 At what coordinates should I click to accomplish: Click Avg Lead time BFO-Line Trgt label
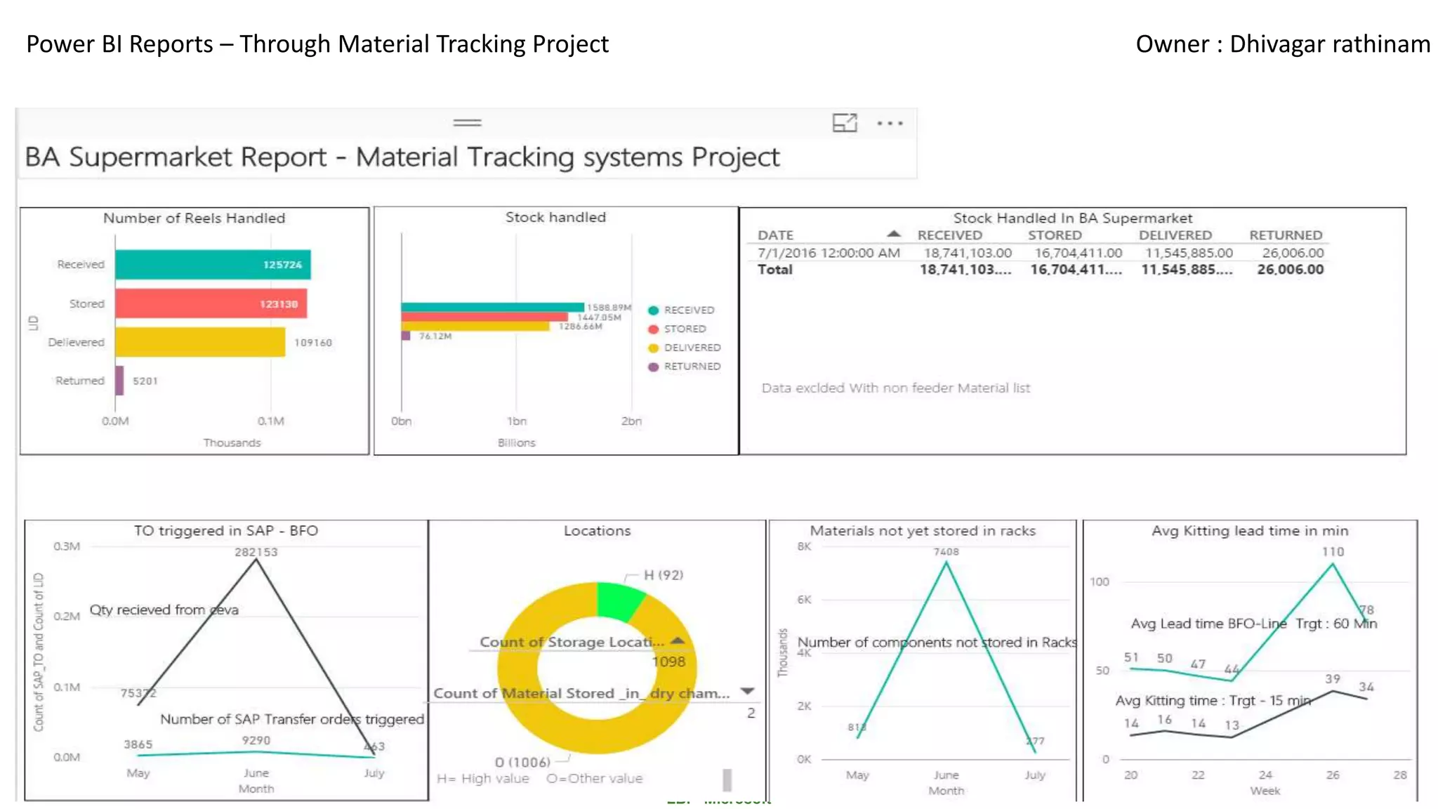tap(1253, 624)
